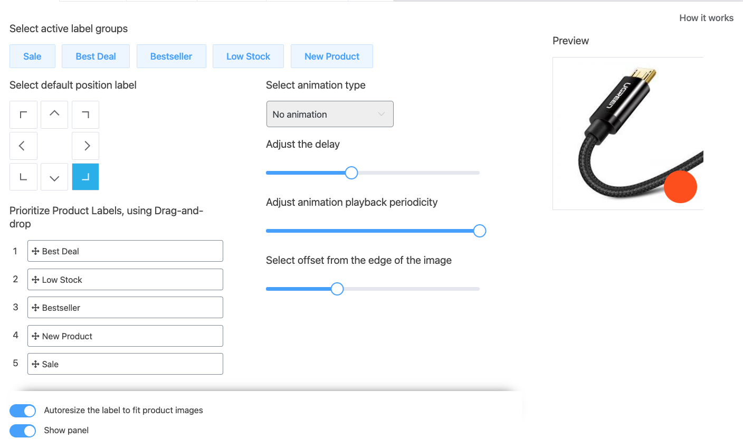The width and height of the screenshot is (743, 448).
Task: Select the right-side label position arrow
Action: [85, 146]
